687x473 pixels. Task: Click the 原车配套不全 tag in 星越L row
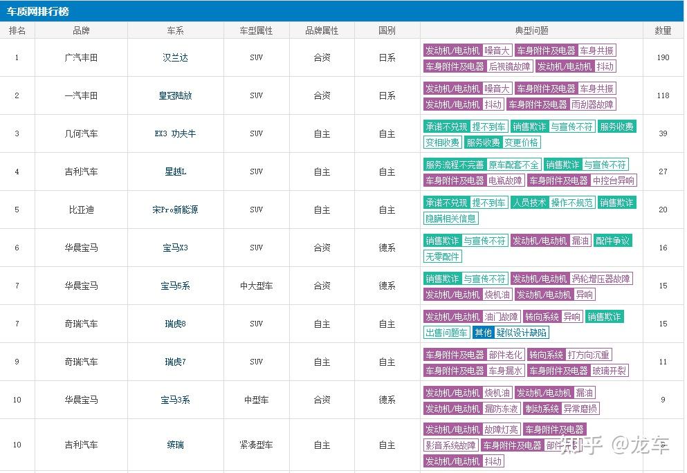[513, 165]
